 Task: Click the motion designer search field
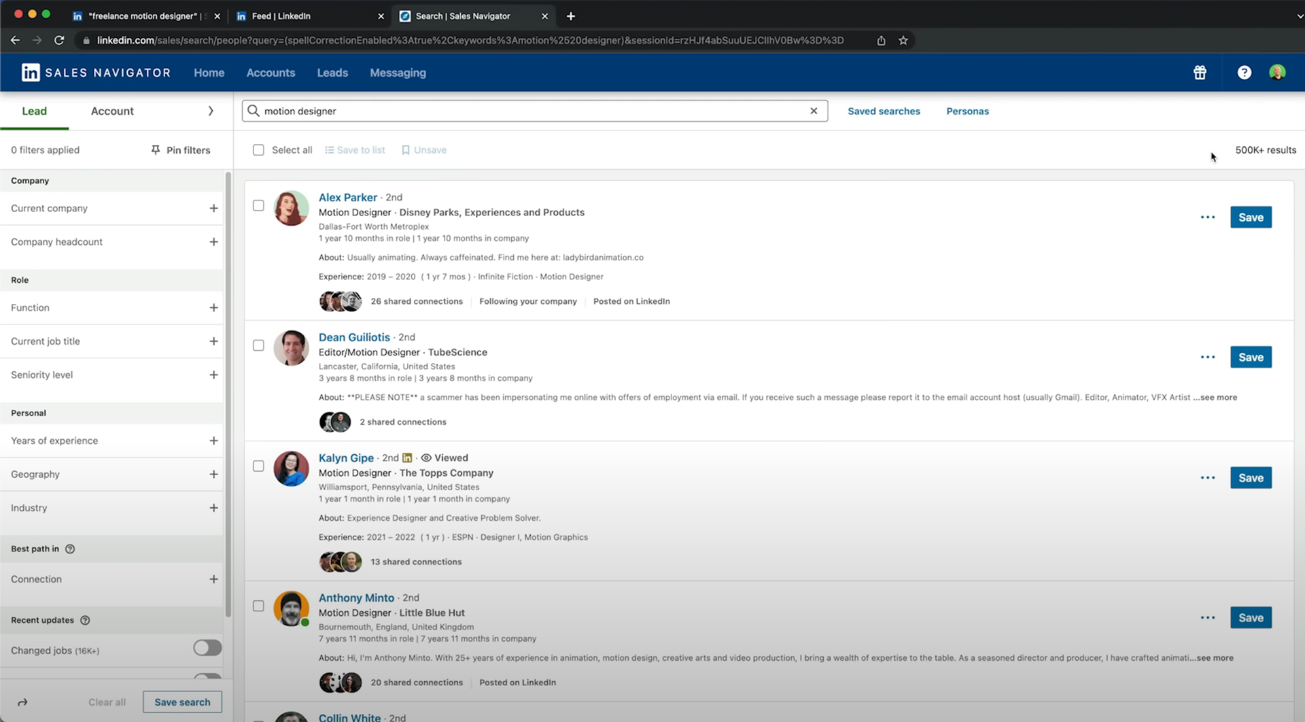(x=534, y=111)
